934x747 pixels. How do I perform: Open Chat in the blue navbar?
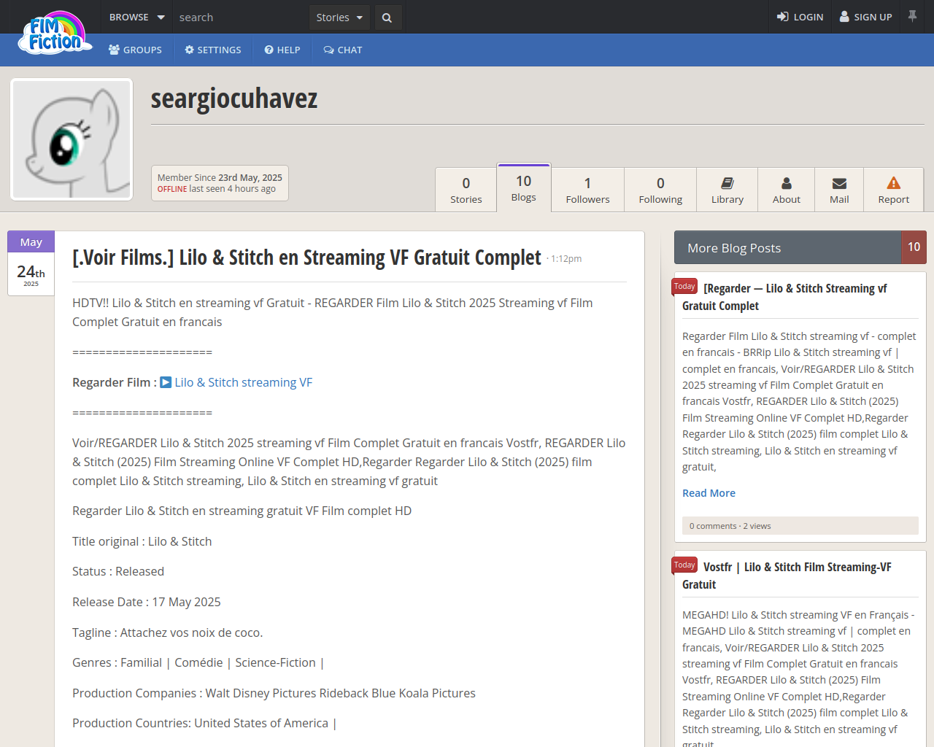343,50
